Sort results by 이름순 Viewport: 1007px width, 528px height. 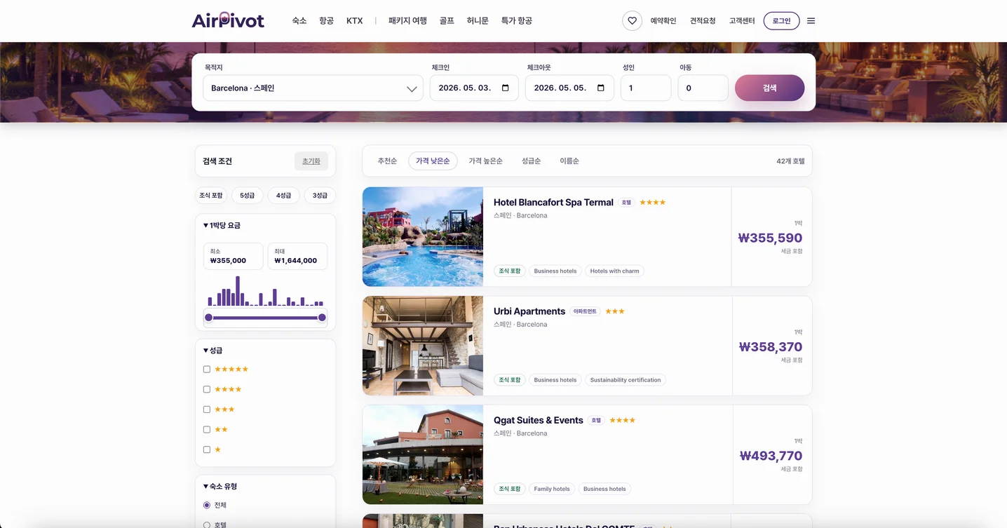569,161
